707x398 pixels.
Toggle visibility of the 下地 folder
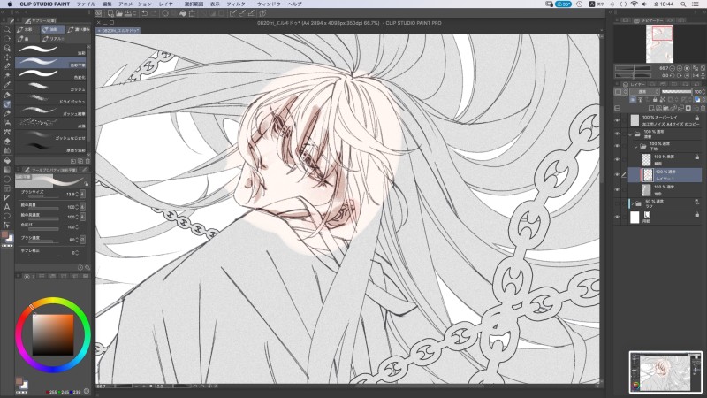(x=617, y=146)
